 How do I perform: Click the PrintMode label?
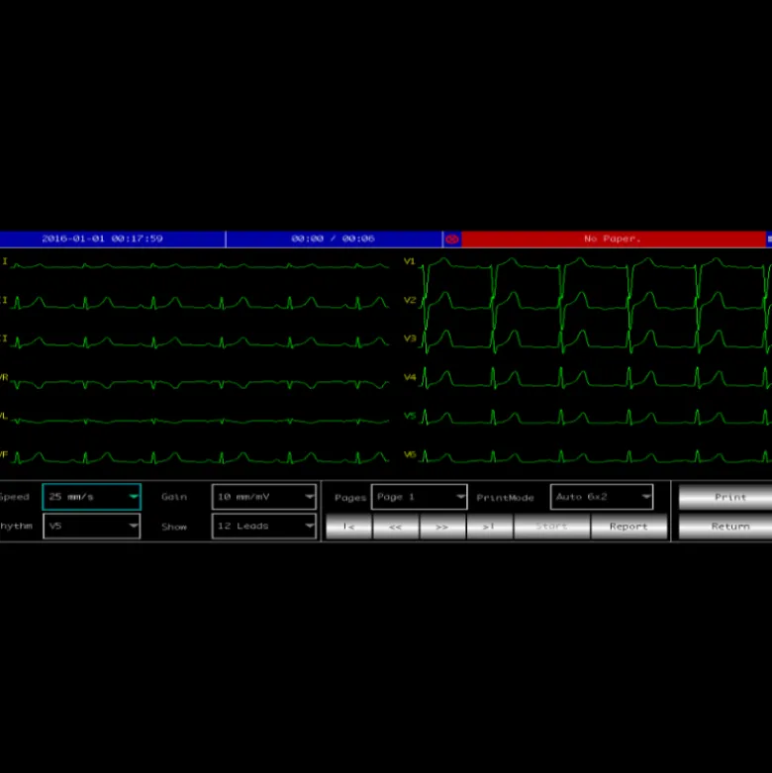coord(506,498)
